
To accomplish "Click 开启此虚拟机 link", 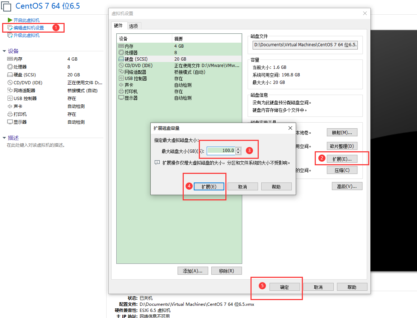I will [x=26, y=20].
